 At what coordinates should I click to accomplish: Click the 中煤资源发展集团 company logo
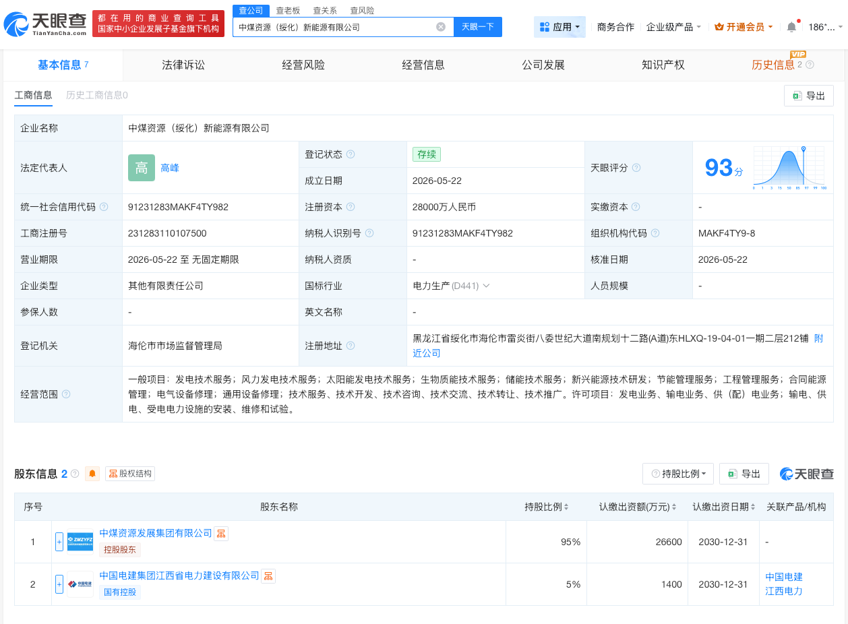pyautogui.click(x=80, y=541)
